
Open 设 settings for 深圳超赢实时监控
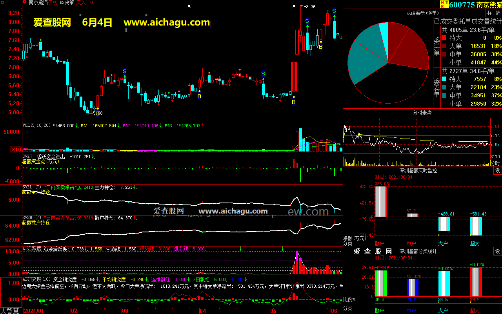click(x=497, y=171)
